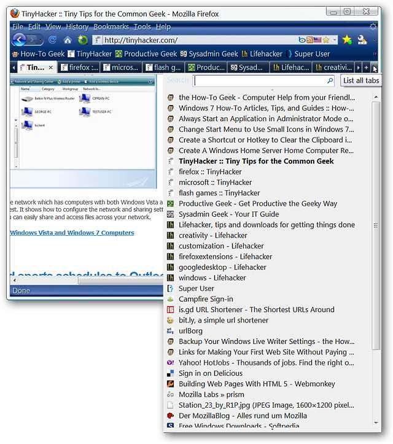The height and width of the screenshot is (444, 393).
Task: Switch to the 'creativi...' tab
Action: [333, 68]
